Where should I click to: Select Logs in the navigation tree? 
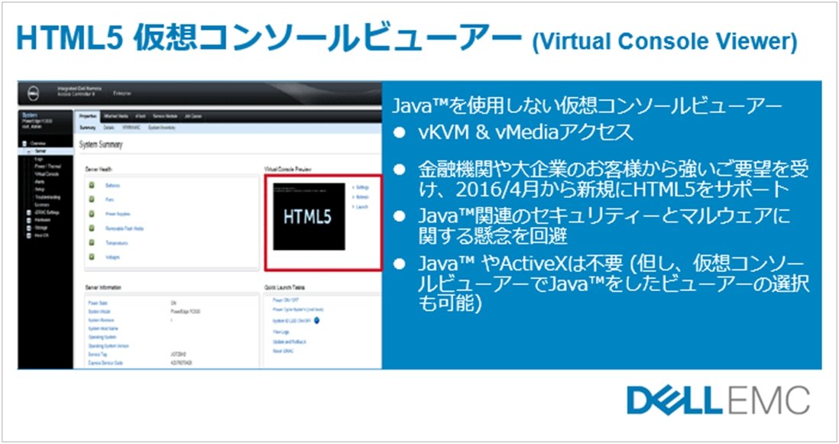[38, 159]
